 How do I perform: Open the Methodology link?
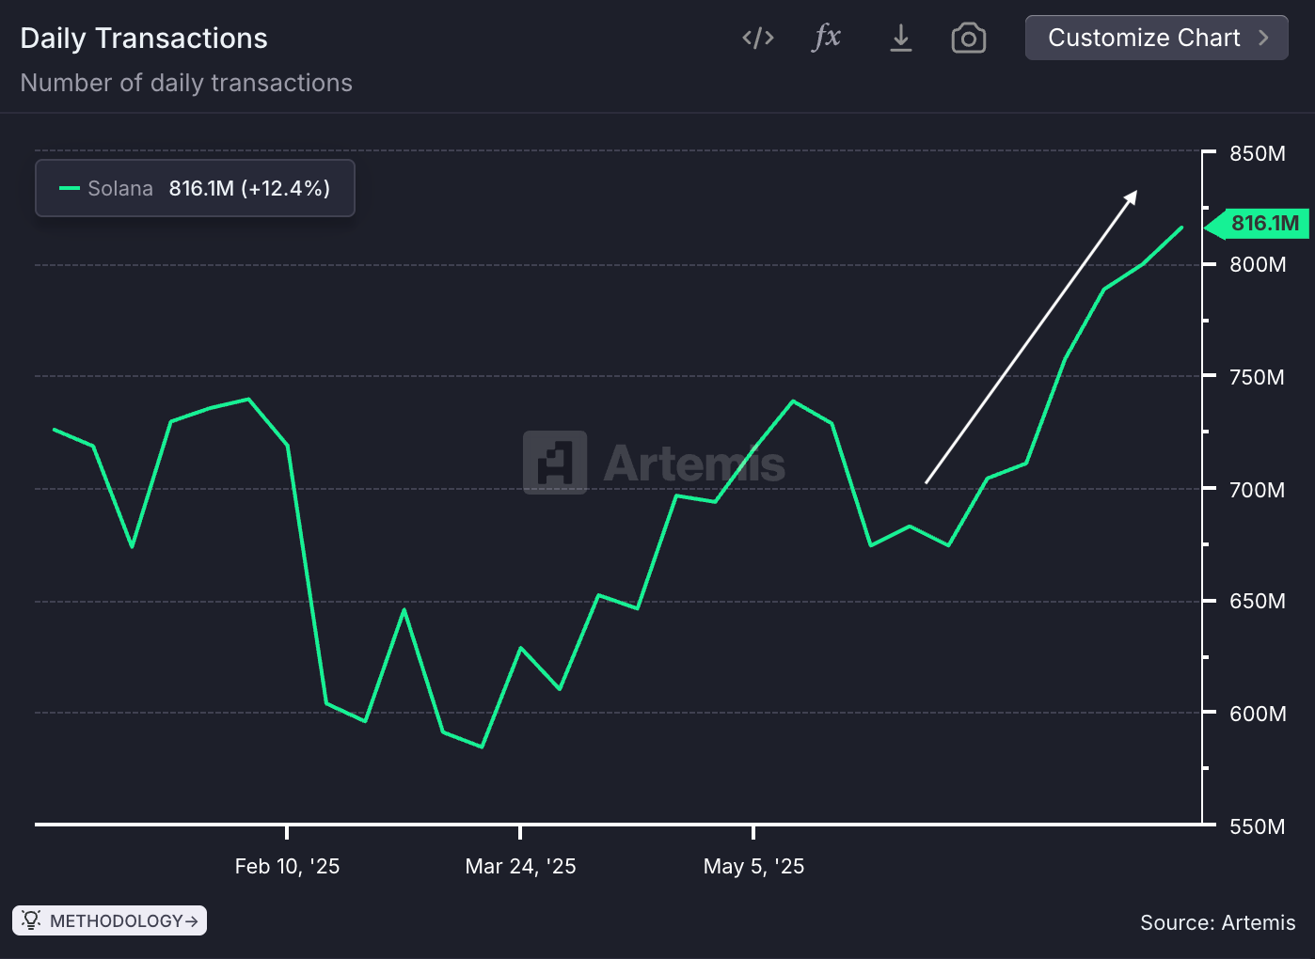point(109,920)
